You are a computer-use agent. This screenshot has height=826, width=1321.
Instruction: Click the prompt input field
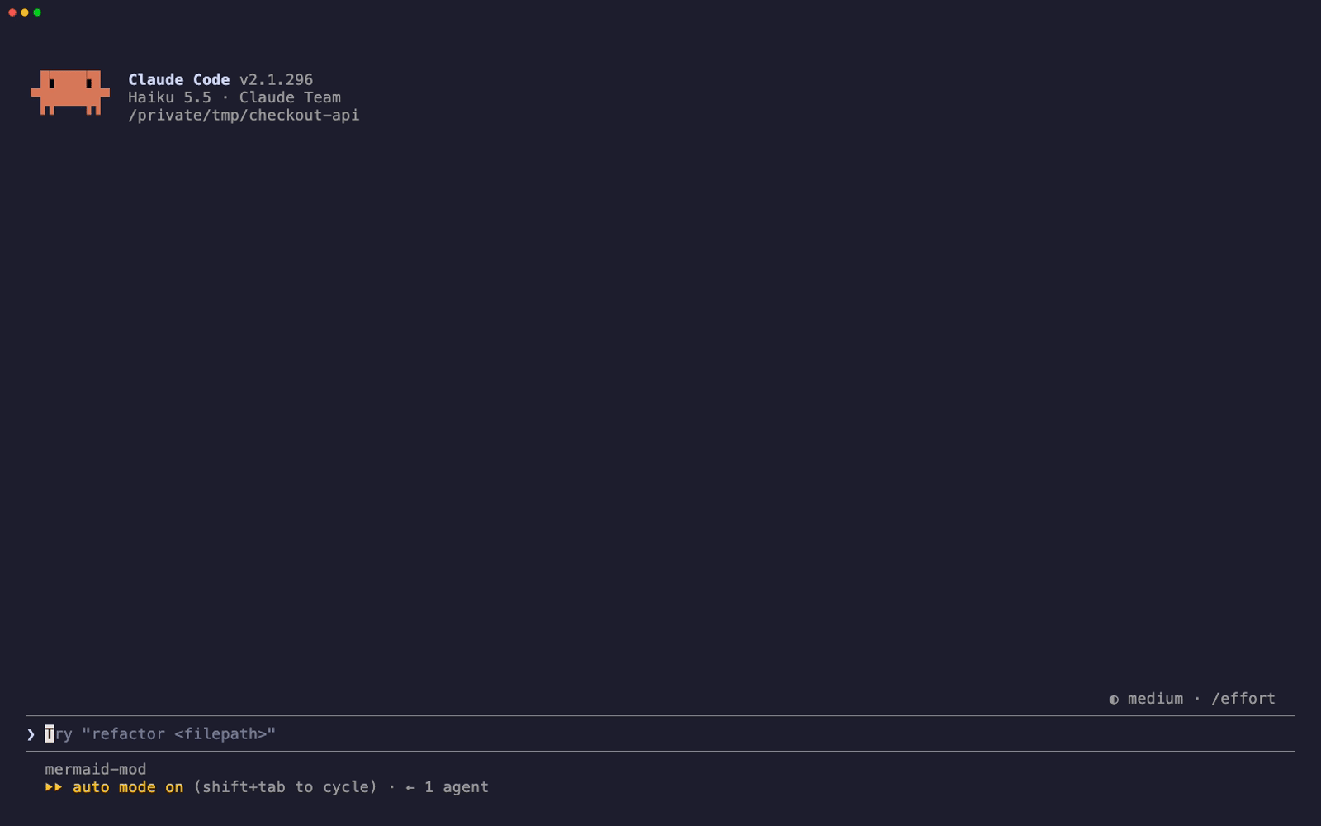tap(660, 733)
